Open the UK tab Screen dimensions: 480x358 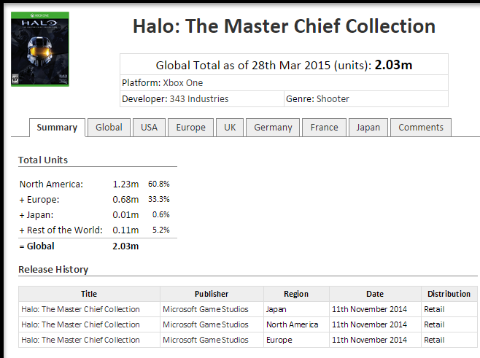[230, 128]
